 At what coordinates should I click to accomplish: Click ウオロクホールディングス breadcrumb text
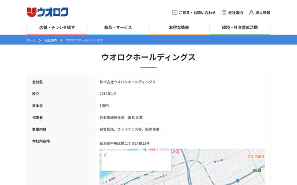(x=84, y=40)
